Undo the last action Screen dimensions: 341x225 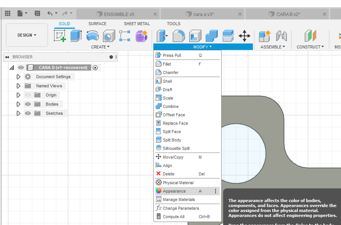tap(50, 13)
